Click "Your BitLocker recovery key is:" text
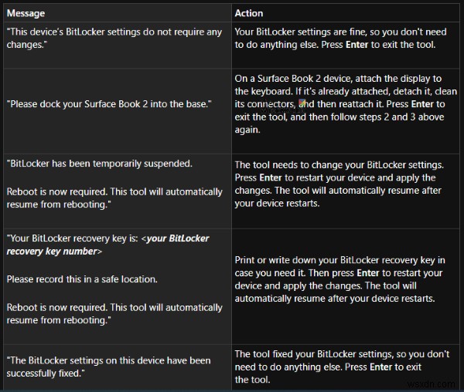The image size is (464, 392). 73,238
